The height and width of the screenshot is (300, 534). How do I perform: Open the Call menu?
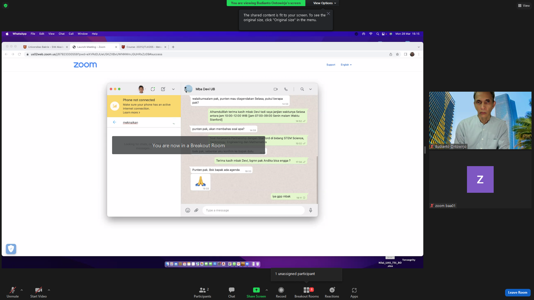71,34
